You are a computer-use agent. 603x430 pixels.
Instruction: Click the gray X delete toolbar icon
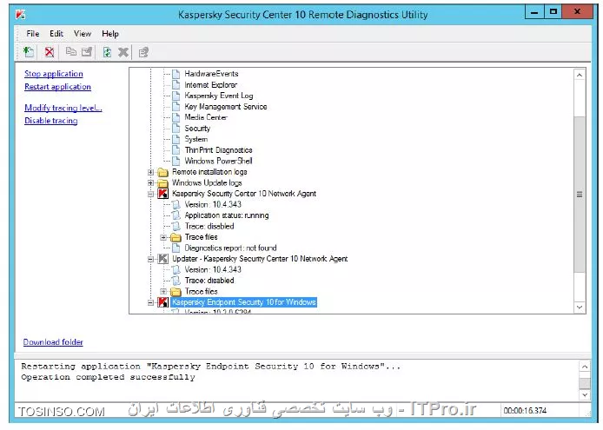pos(123,52)
